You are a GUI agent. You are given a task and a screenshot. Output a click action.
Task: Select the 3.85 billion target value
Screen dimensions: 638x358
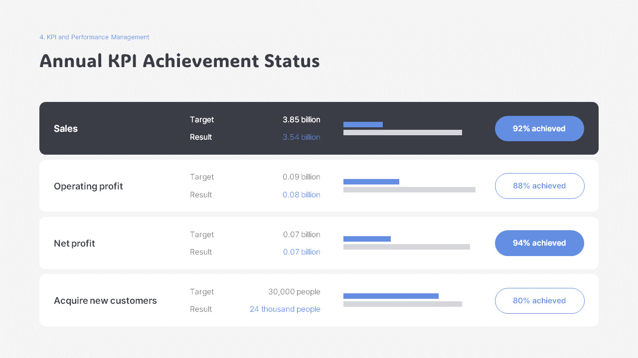click(x=302, y=120)
